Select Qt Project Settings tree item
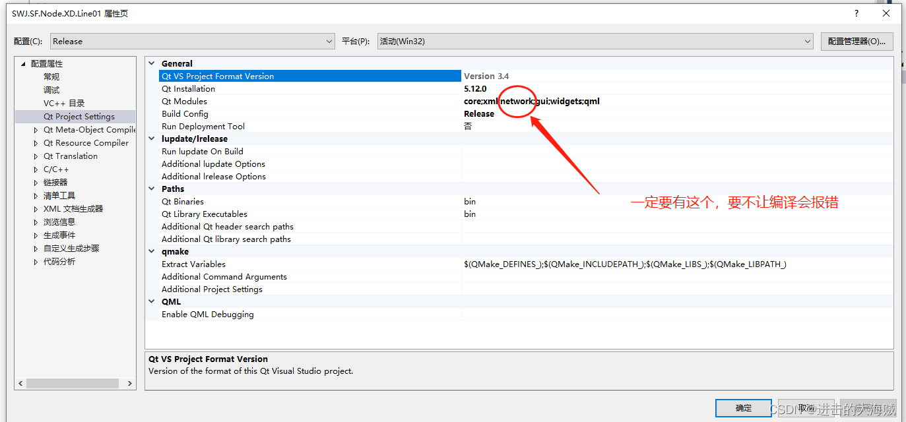This screenshot has width=906, height=422. point(79,117)
